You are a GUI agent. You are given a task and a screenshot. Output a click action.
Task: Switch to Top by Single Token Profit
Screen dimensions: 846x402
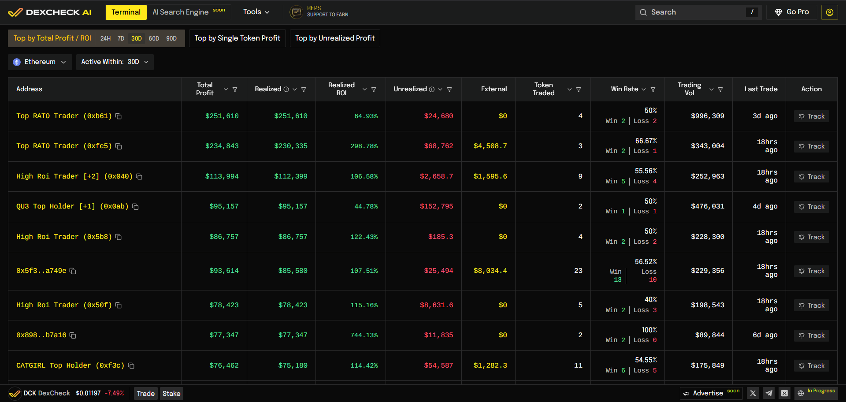tap(237, 38)
